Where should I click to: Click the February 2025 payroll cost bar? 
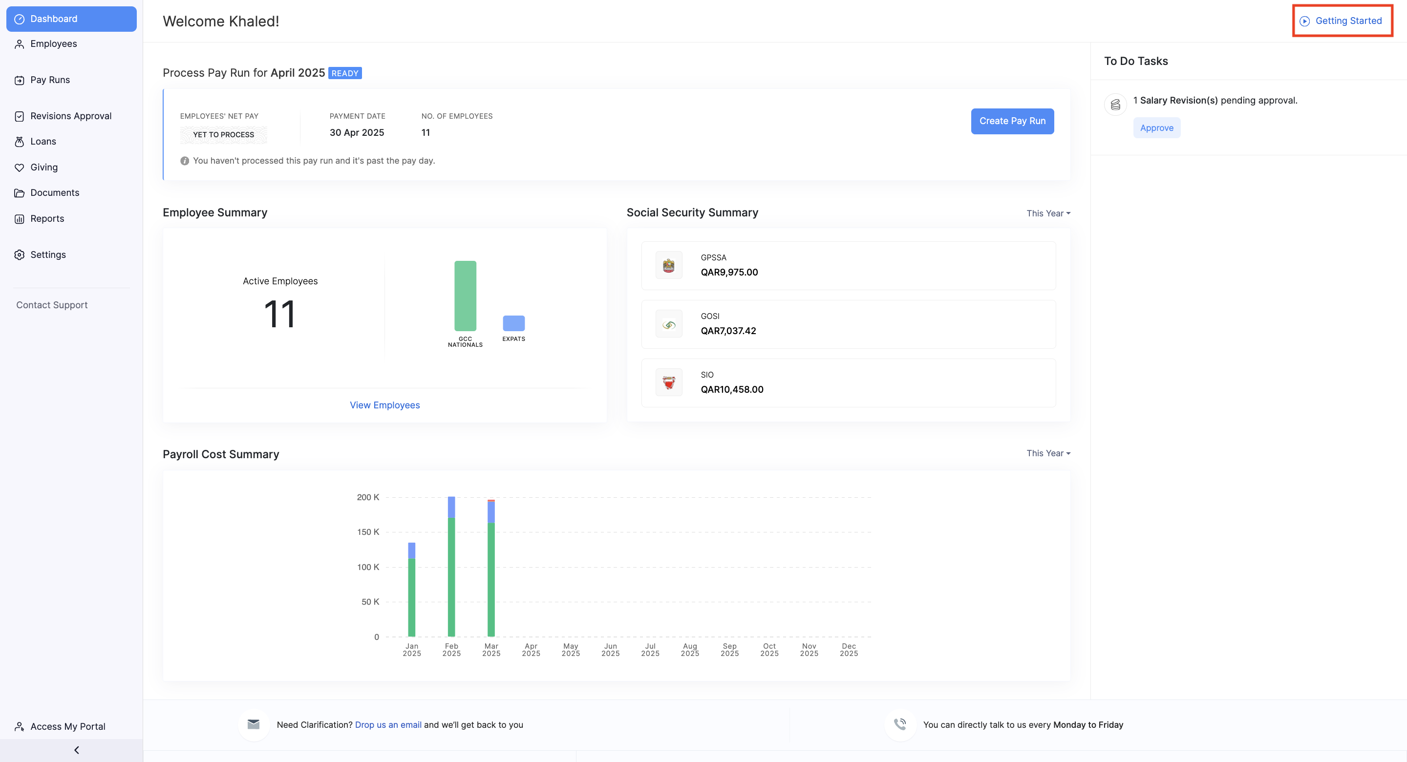451,573
